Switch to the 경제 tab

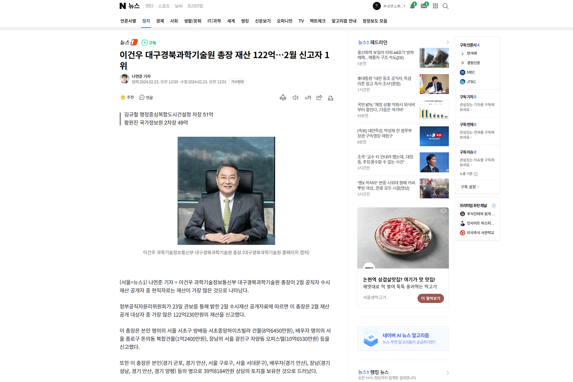(x=160, y=21)
